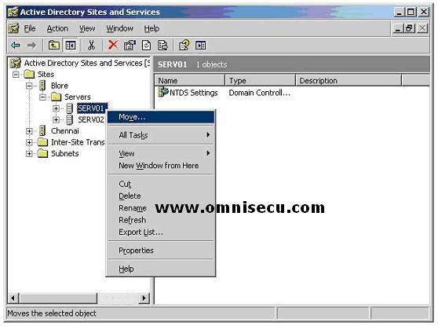Sort by the Type column header

click(261, 81)
